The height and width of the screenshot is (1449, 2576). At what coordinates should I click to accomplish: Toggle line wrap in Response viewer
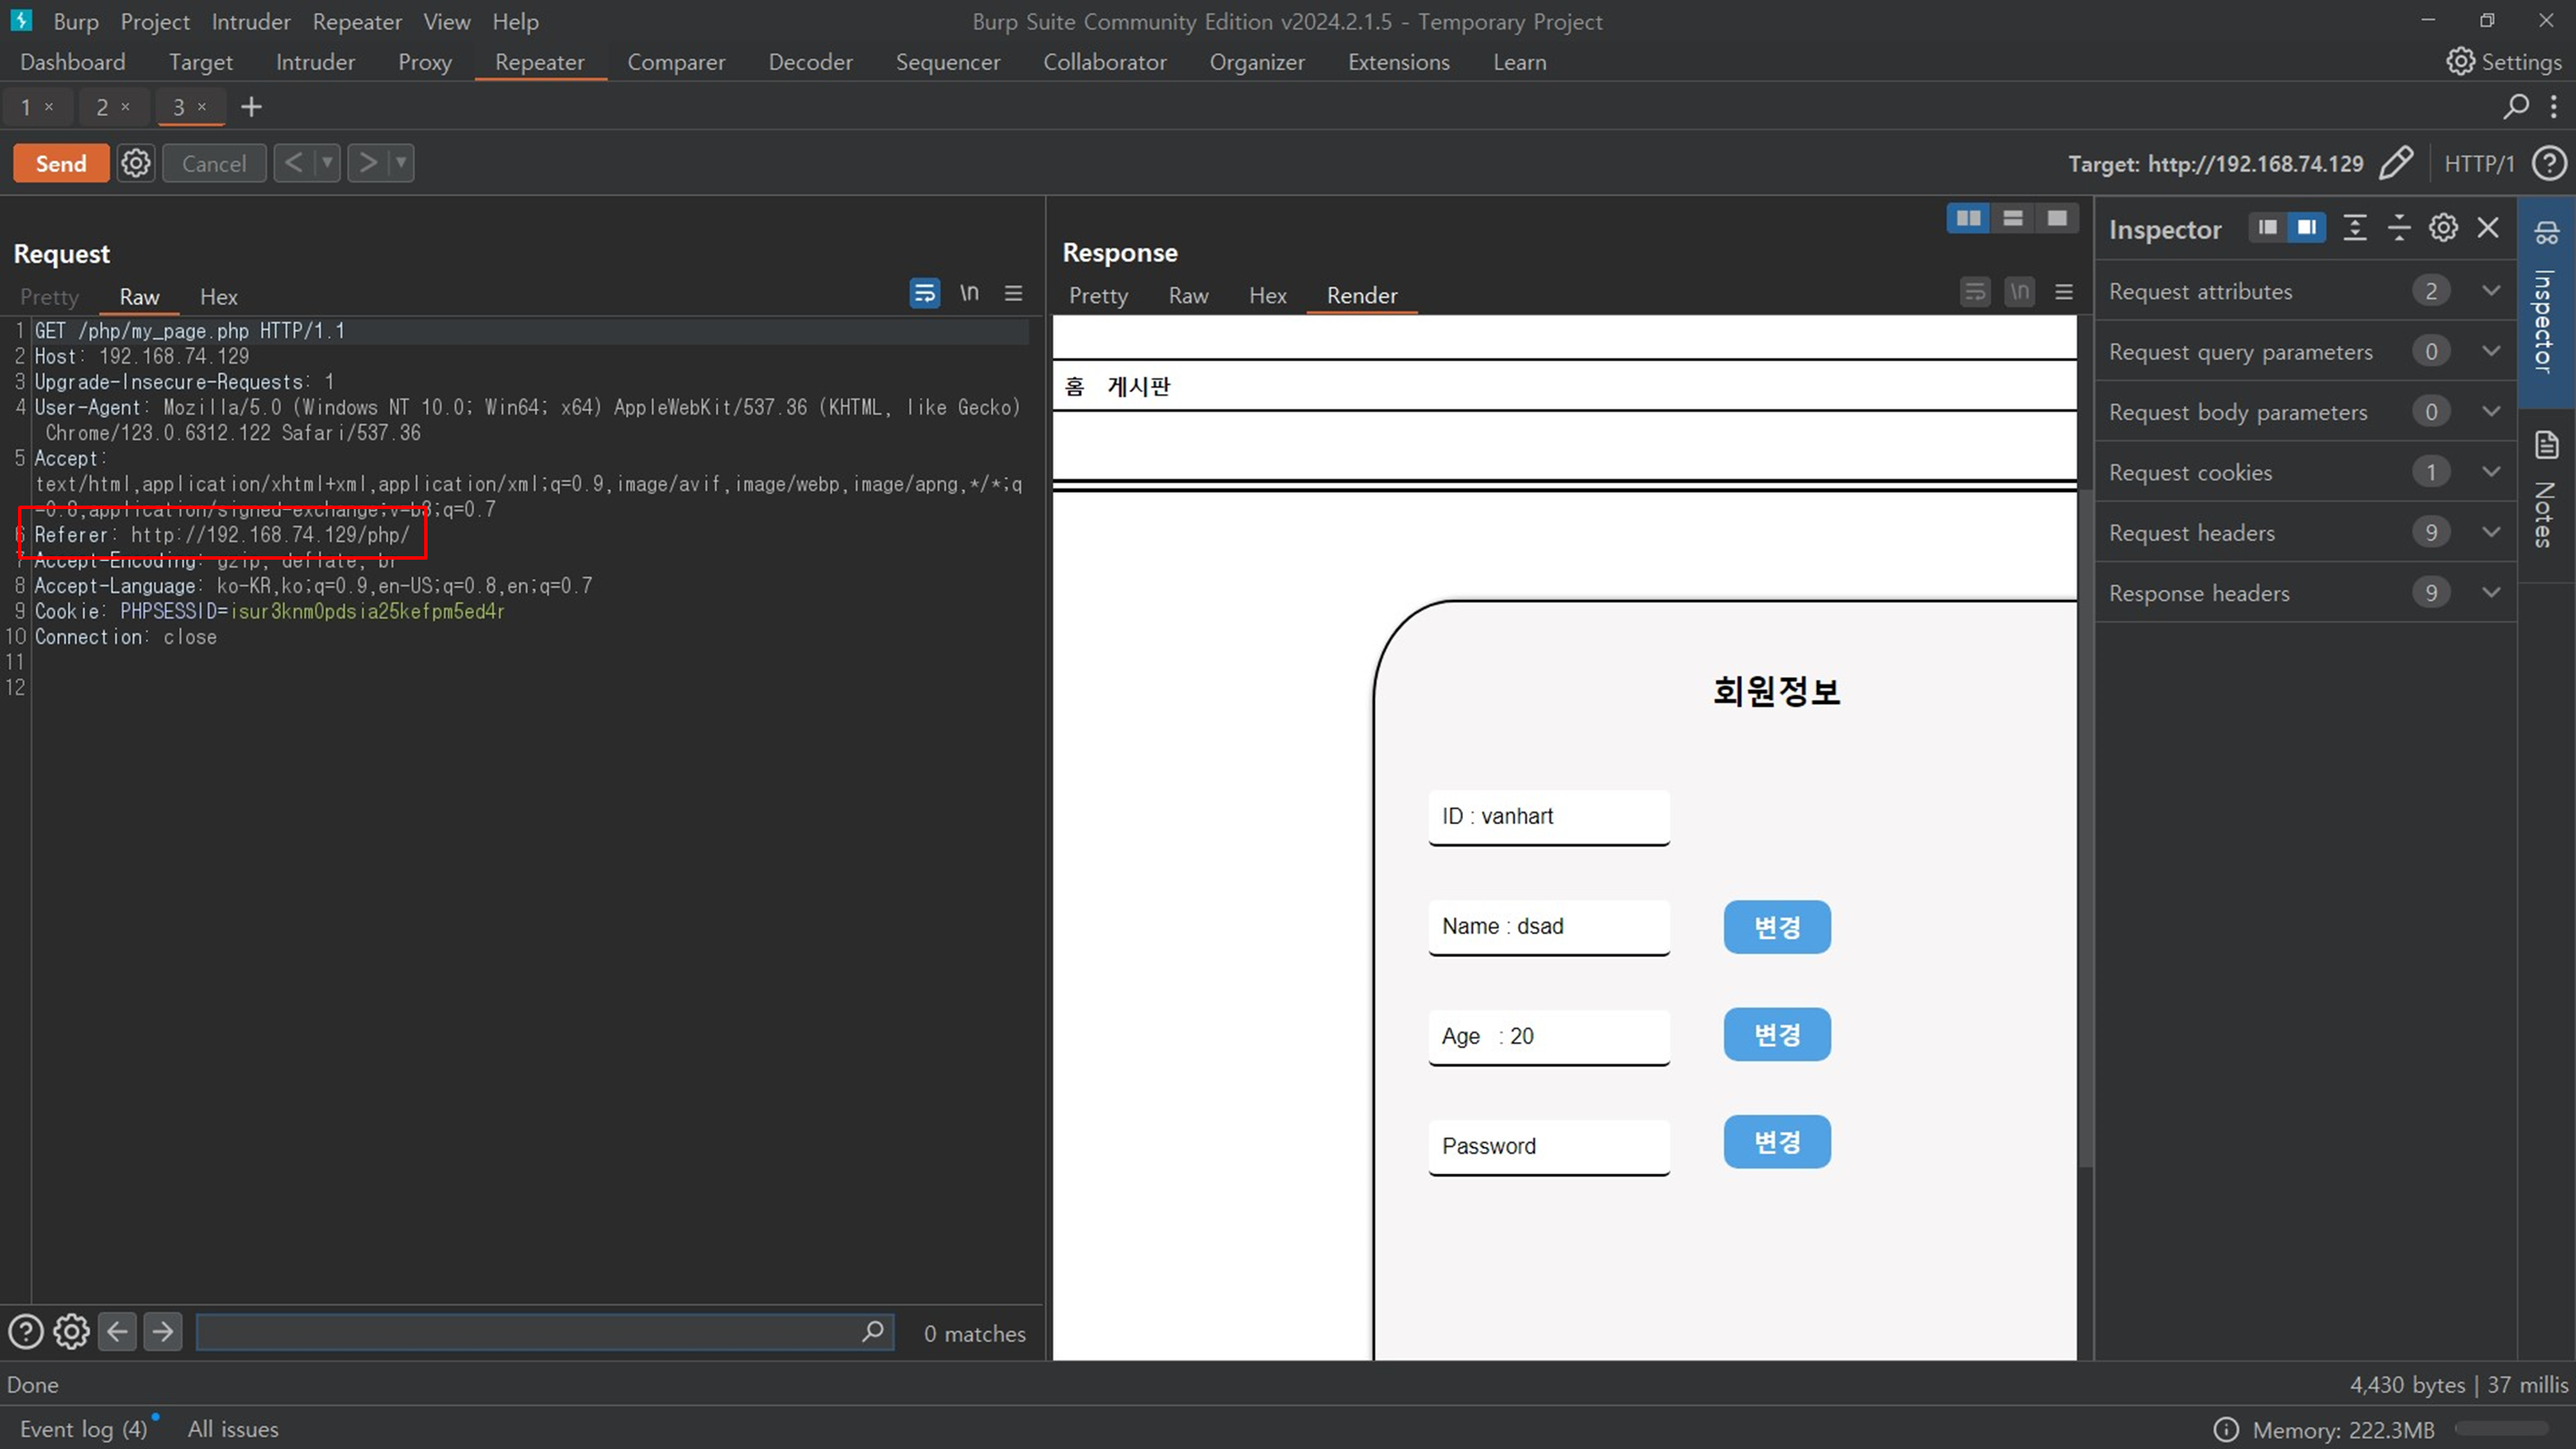pos(1975,292)
